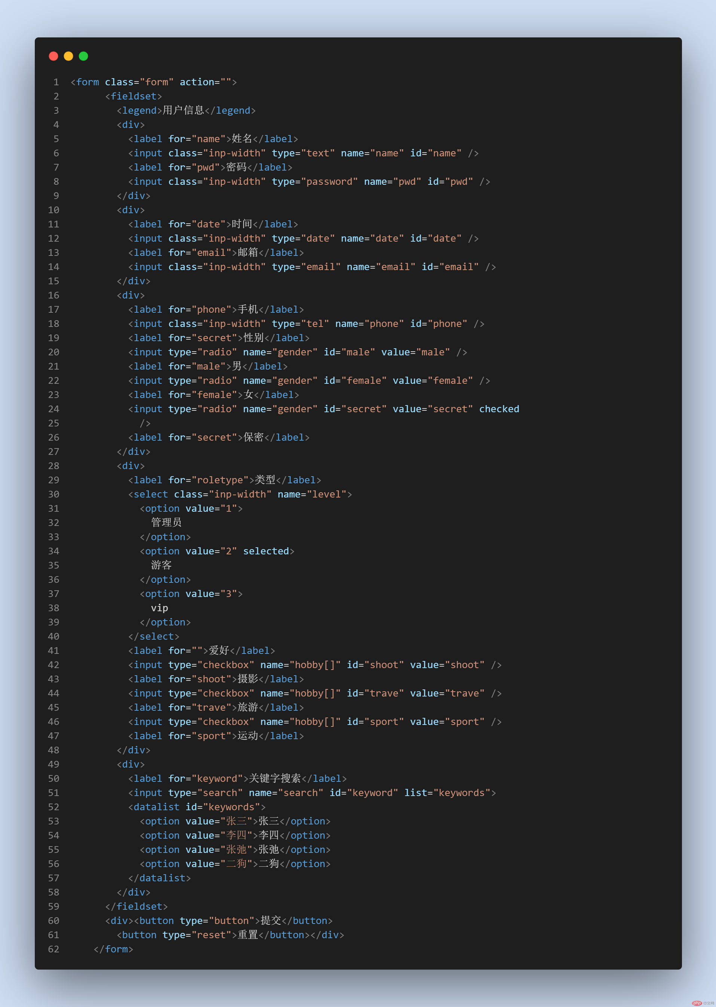Click type="password" on line 8
716x1007 pixels.
click(315, 182)
